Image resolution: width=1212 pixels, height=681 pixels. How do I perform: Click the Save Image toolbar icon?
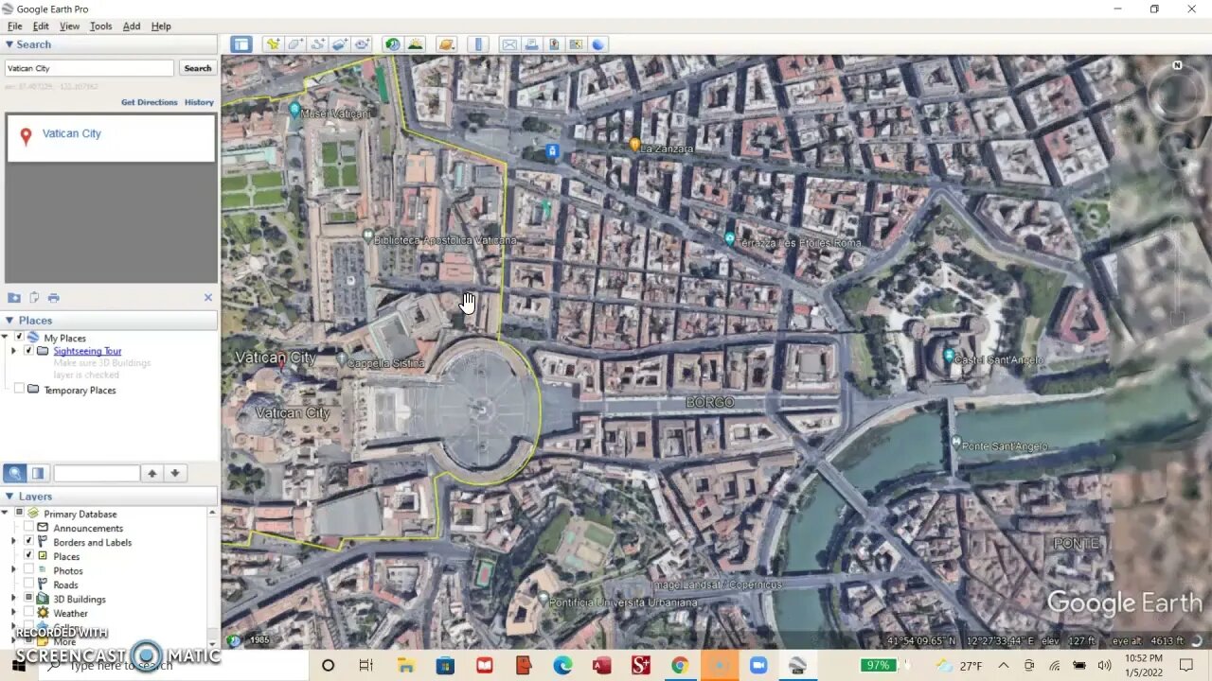554,44
